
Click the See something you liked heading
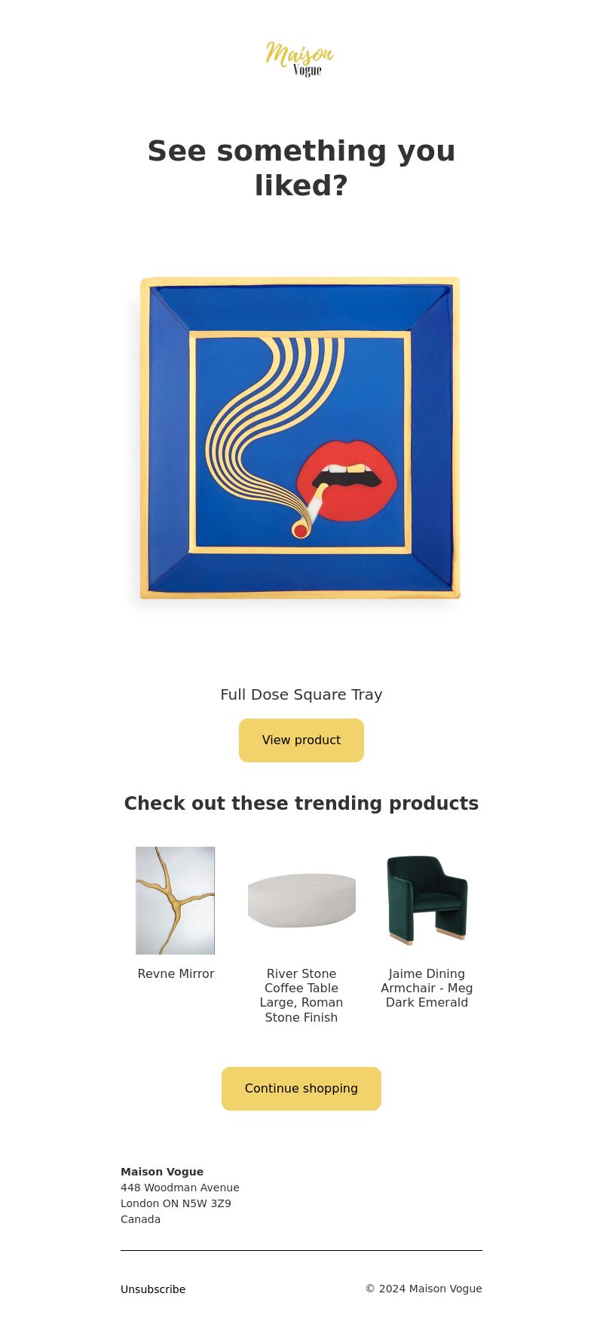click(x=301, y=168)
